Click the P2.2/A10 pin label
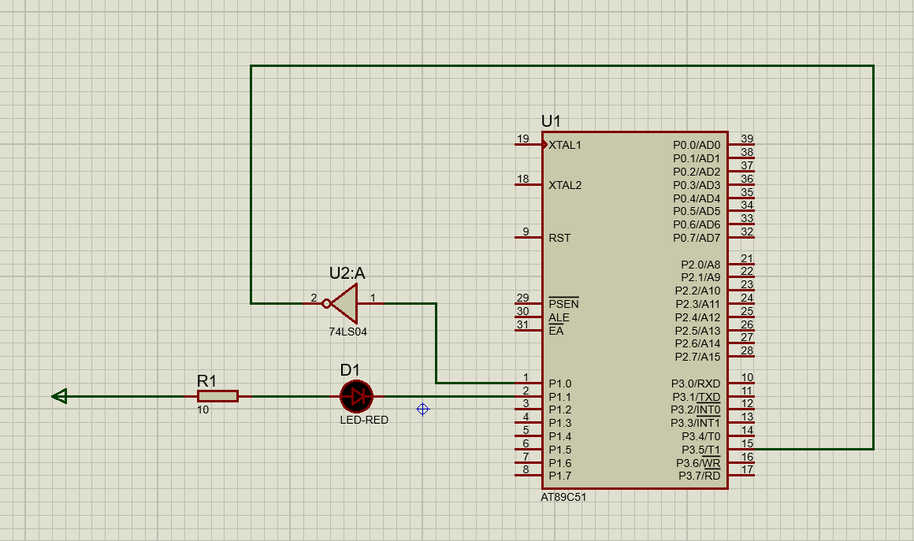The width and height of the screenshot is (914, 541). pos(698,291)
